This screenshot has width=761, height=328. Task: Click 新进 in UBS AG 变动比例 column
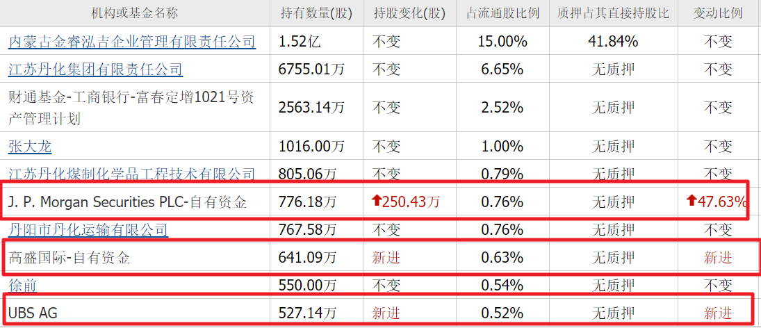718,313
